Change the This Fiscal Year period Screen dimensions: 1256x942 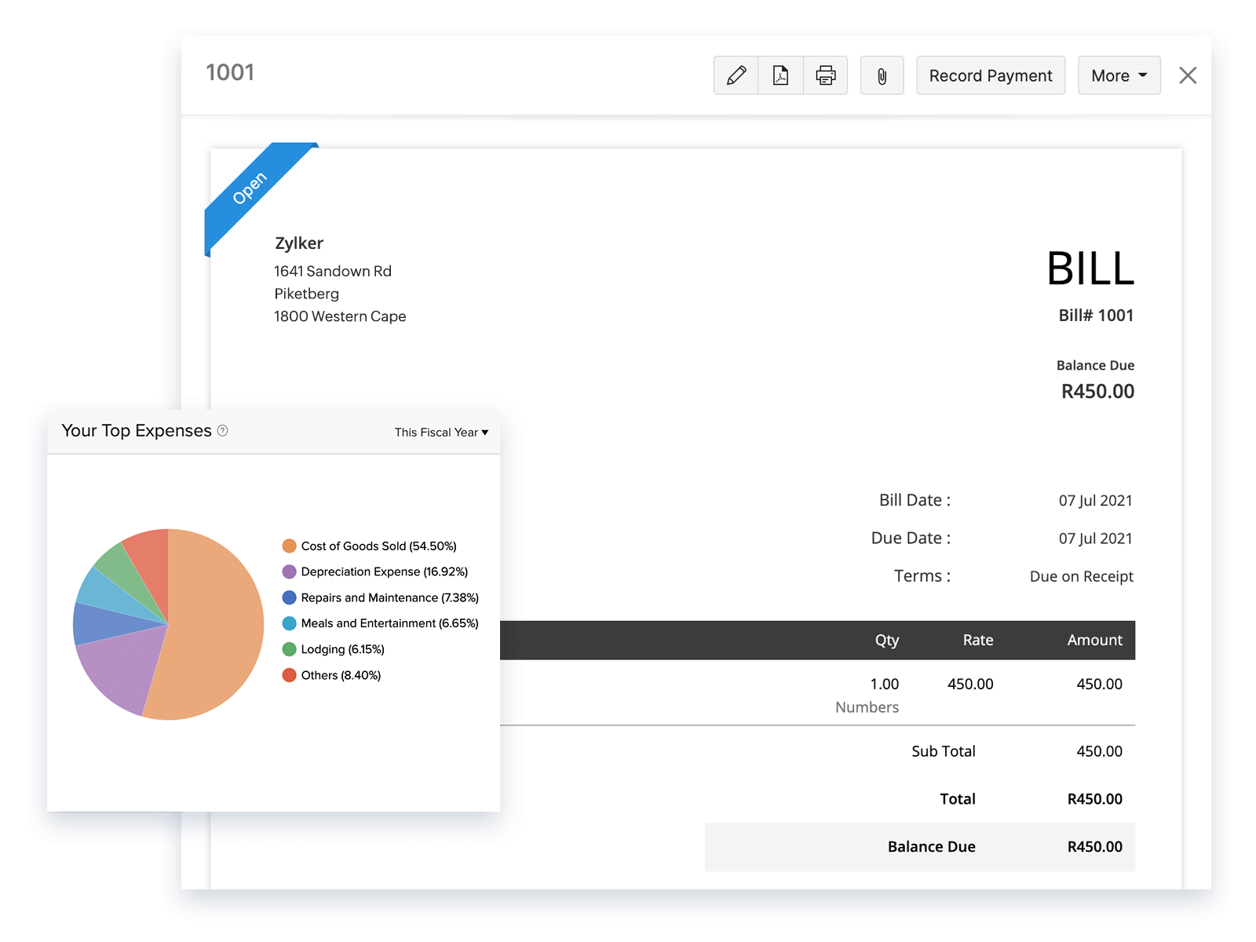441,432
